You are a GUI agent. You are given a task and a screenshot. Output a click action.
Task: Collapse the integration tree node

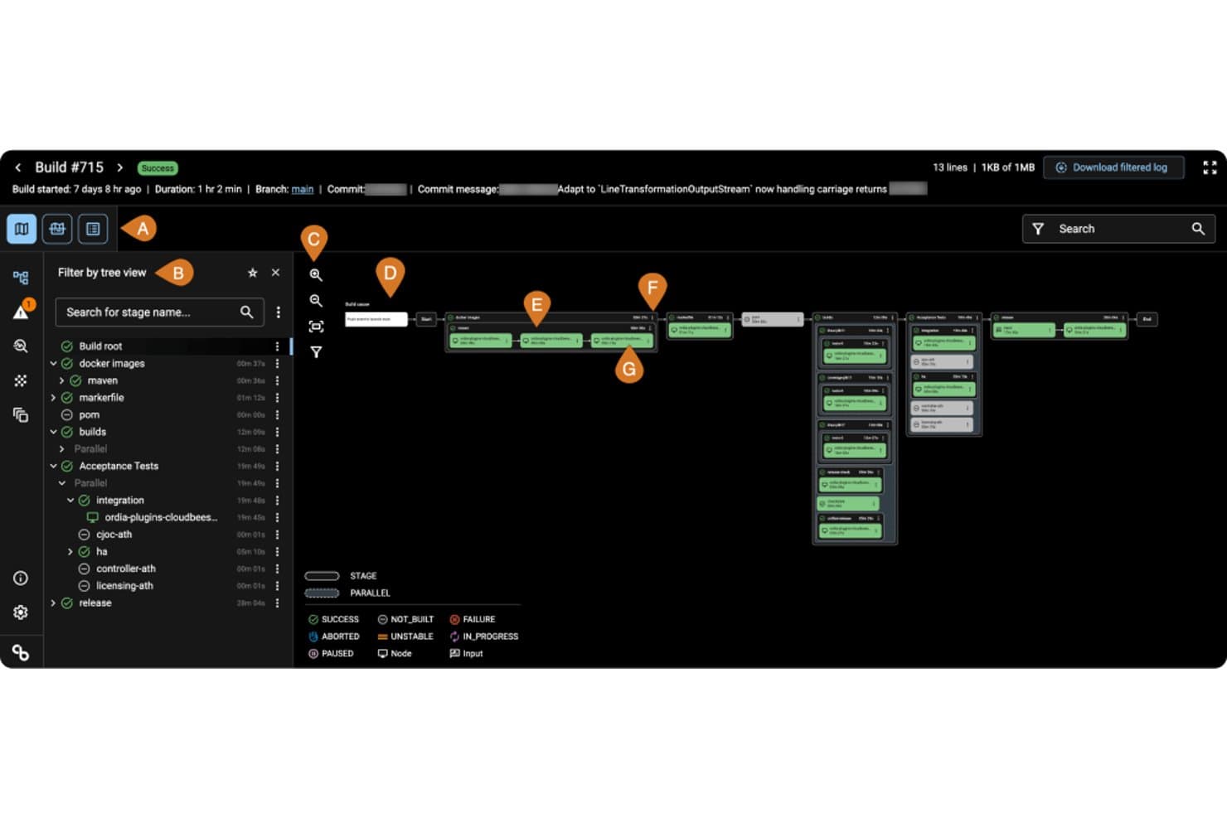(70, 501)
